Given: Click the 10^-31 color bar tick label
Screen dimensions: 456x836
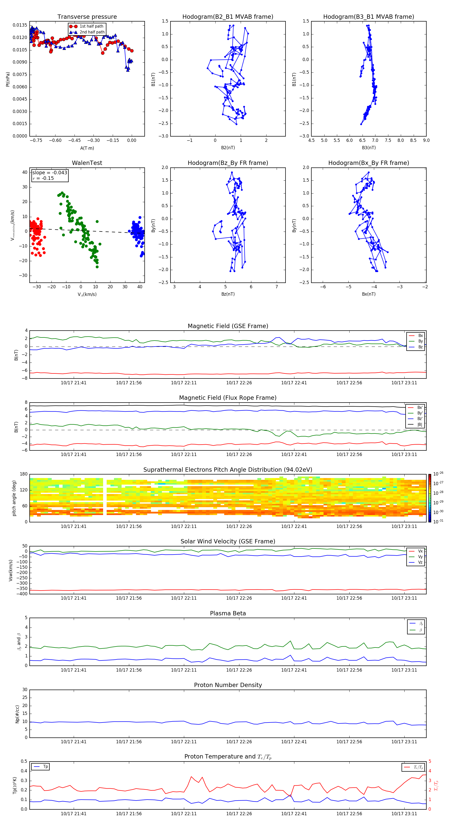Looking at the screenshot, I should tap(439, 522).
